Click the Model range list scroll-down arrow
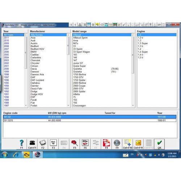This screenshot has width=181, height=181. tap(133, 105)
